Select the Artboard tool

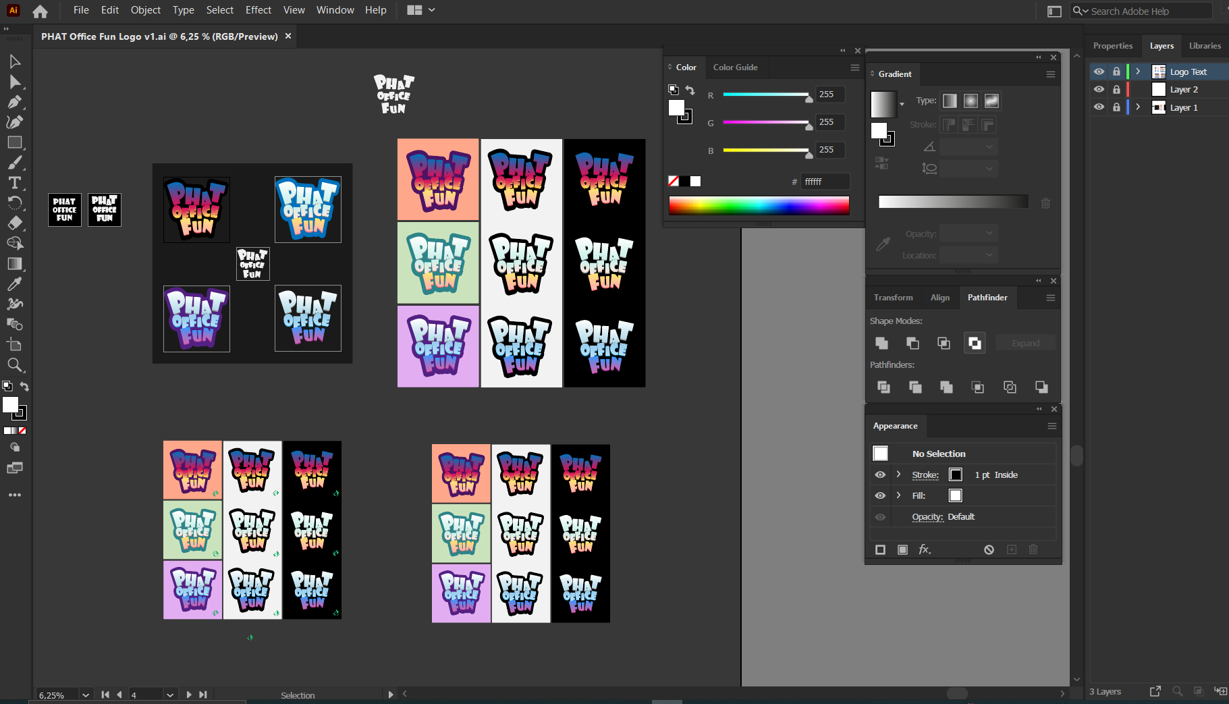[x=15, y=344]
